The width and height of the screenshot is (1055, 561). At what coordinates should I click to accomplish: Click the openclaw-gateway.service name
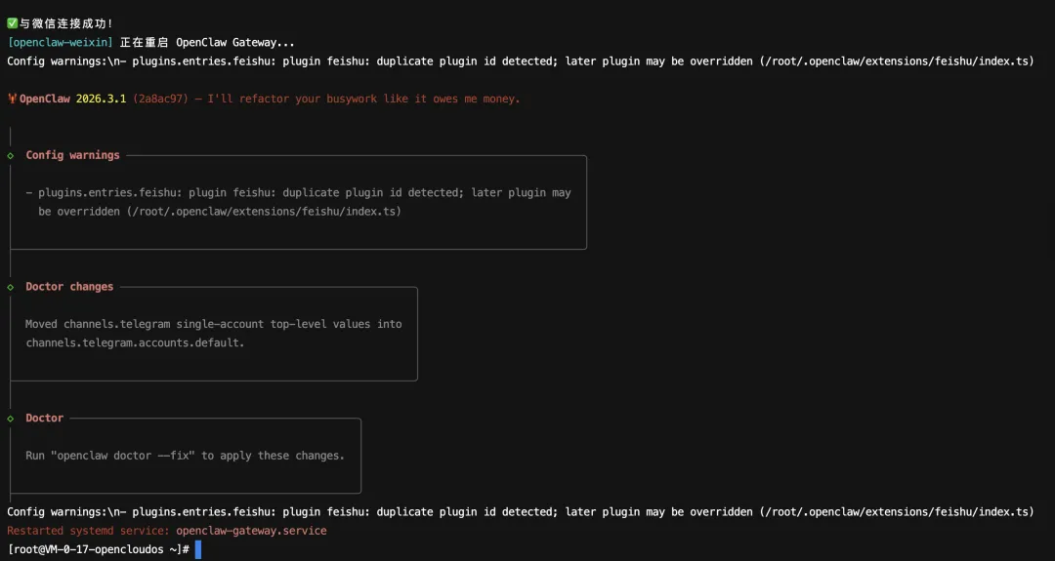click(252, 531)
